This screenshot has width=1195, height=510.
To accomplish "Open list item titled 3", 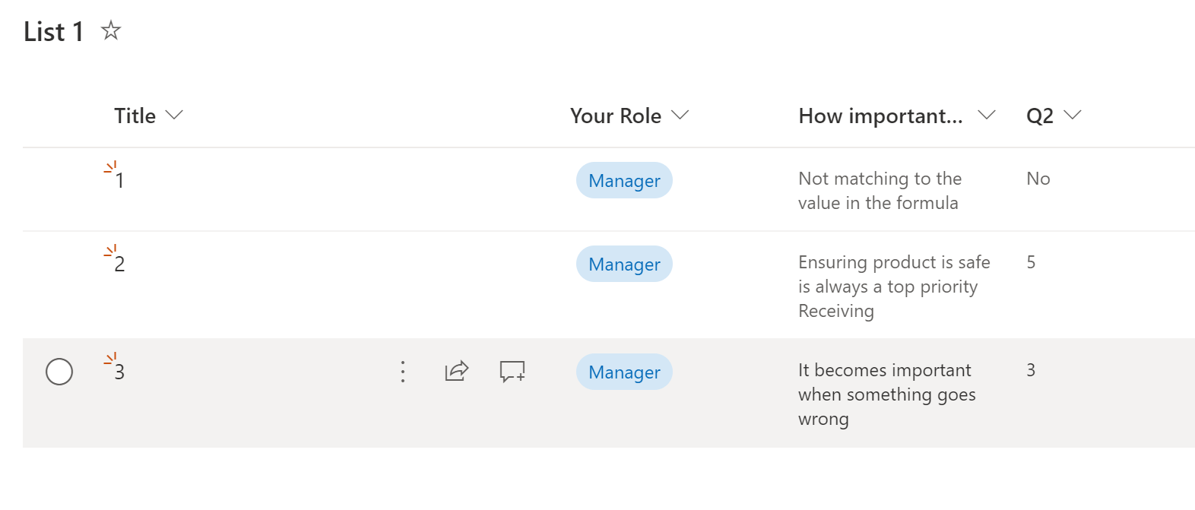I will pos(119,372).
